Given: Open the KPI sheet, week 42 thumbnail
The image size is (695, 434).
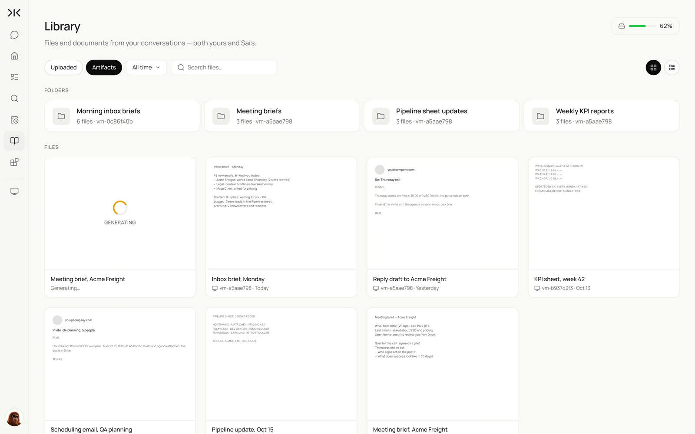Looking at the screenshot, I should point(604,214).
